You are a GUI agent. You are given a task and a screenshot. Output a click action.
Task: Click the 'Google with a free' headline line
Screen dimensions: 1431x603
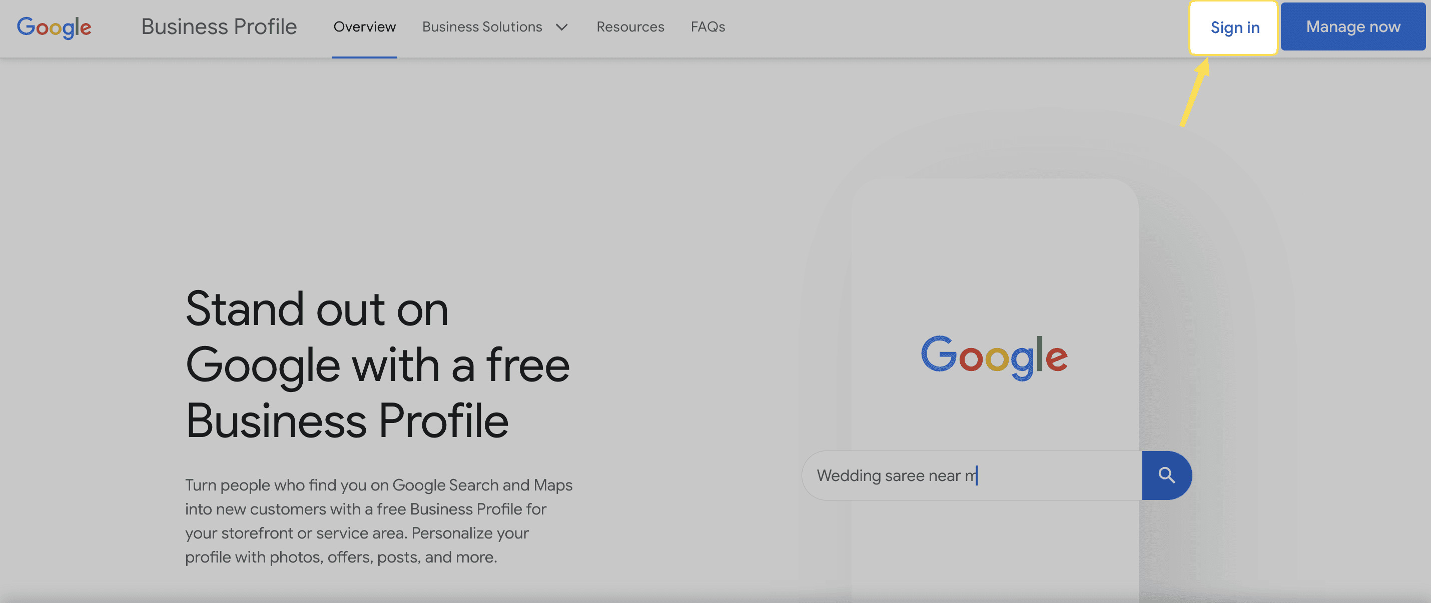coord(377,365)
